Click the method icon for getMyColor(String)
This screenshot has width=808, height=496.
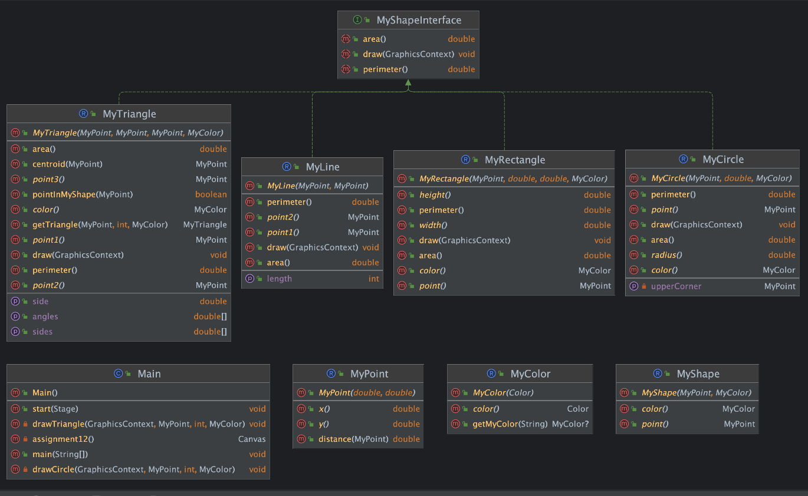[x=456, y=424]
